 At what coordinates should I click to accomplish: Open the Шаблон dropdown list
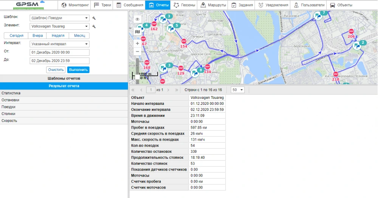[59, 18]
